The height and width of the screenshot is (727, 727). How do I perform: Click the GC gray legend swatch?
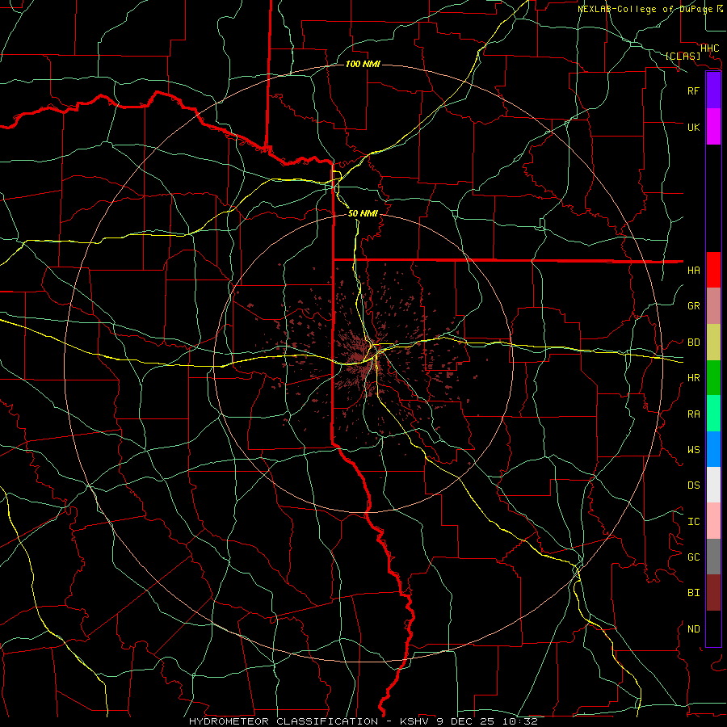[x=713, y=557]
